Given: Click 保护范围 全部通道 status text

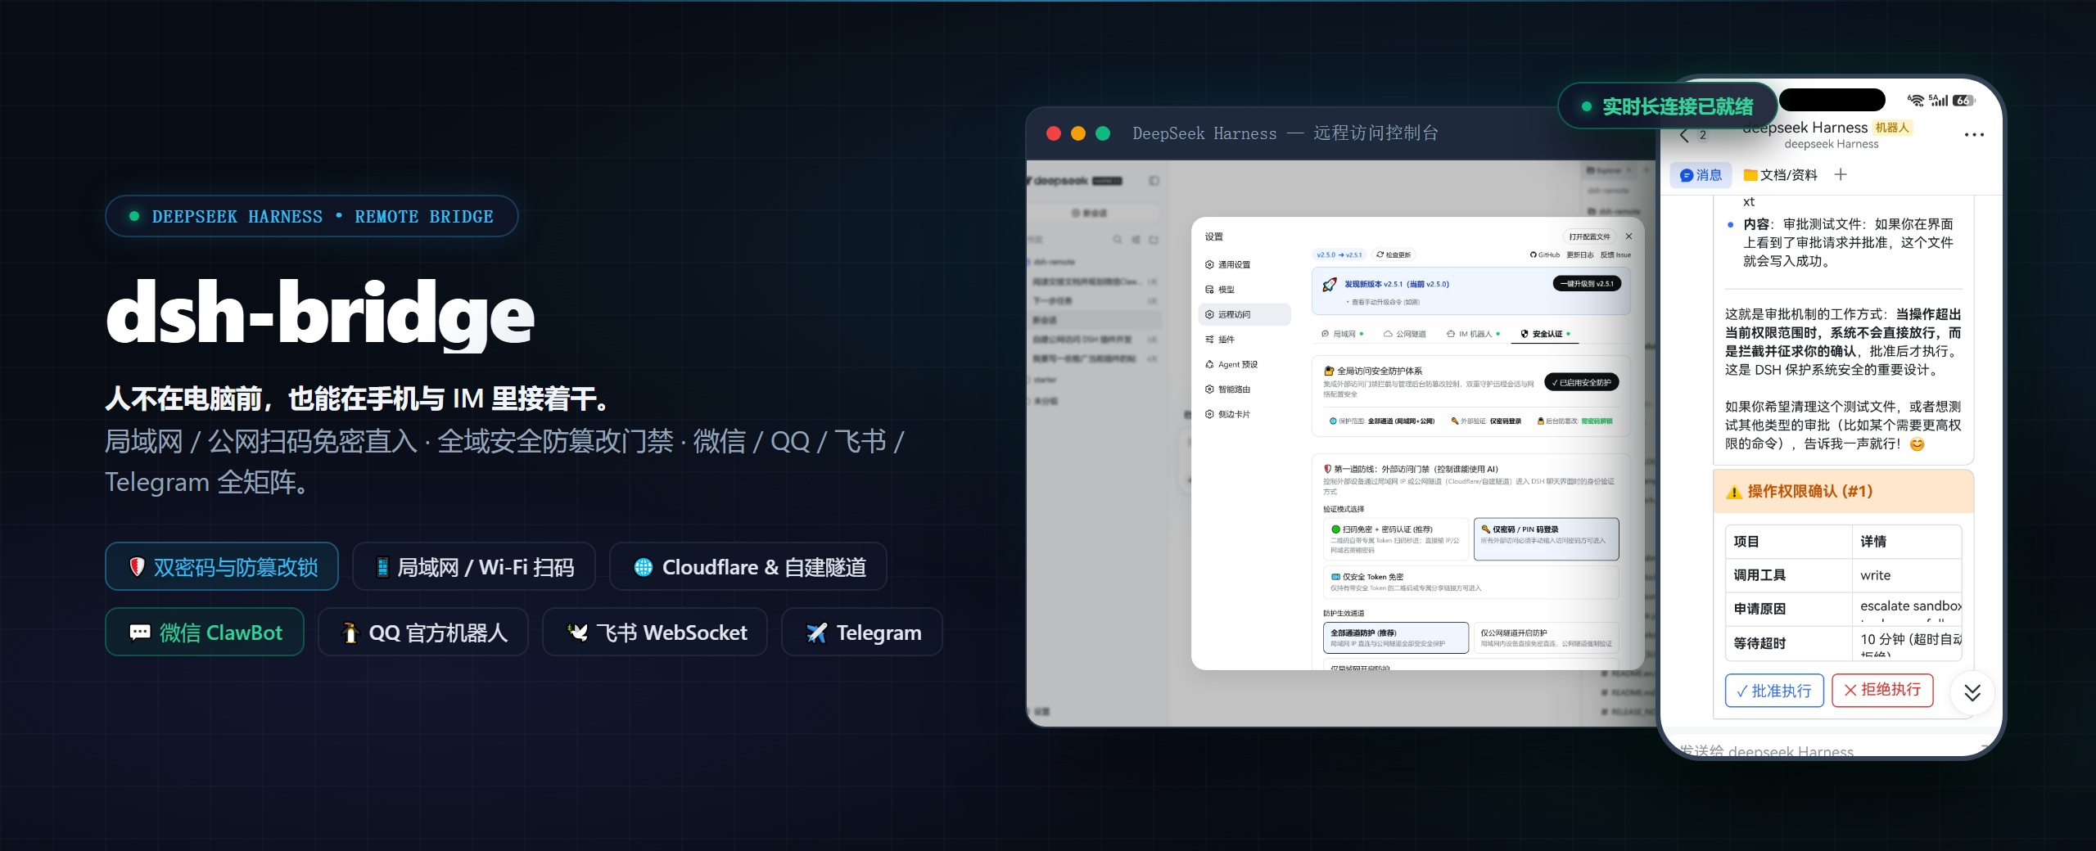Looking at the screenshot, I should [1382, 421].
